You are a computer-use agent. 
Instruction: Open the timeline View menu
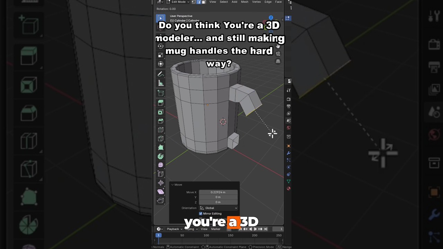[204, 229]
